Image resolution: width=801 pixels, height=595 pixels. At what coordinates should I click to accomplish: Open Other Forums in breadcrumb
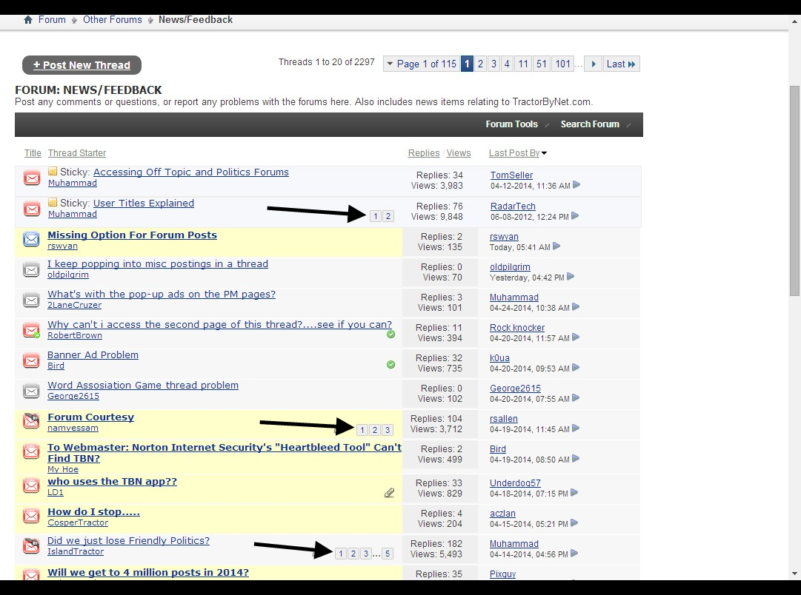[x=113, y=20]
